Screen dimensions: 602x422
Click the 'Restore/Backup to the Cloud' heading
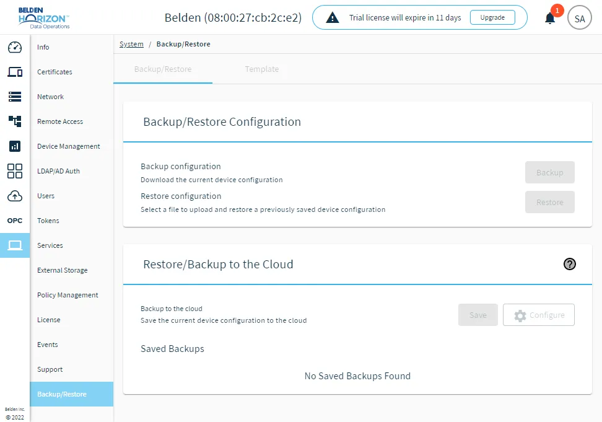[218, 264]
